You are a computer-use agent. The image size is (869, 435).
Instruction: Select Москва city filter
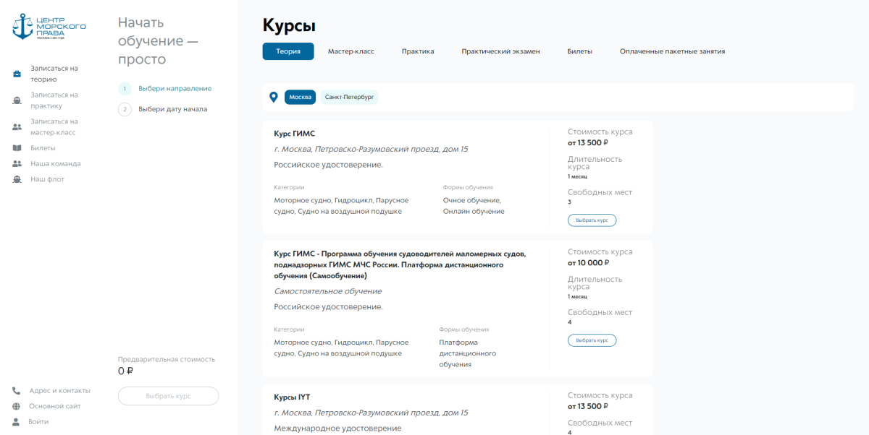coord(300,97)
